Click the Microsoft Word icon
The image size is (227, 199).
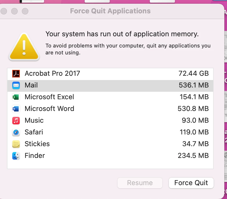click(x=16, y=109)
